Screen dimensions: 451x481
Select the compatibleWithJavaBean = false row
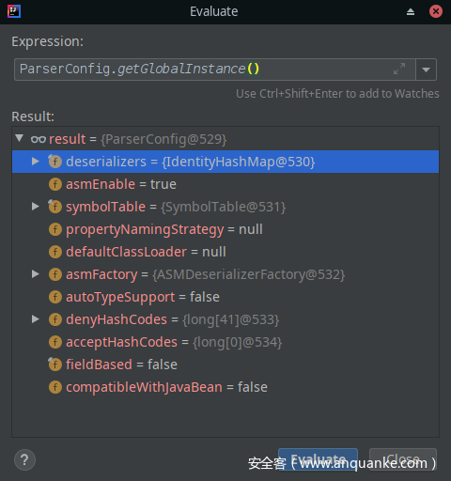[x=225, y=387]
